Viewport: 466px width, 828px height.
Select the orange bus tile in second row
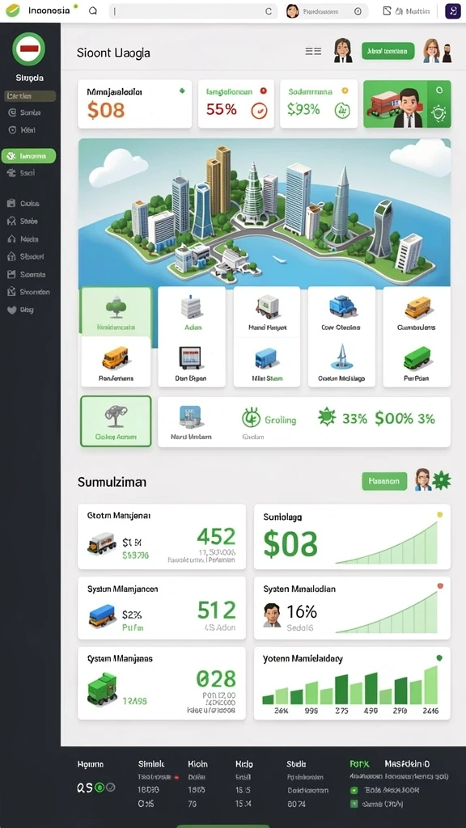click(116, 361)
